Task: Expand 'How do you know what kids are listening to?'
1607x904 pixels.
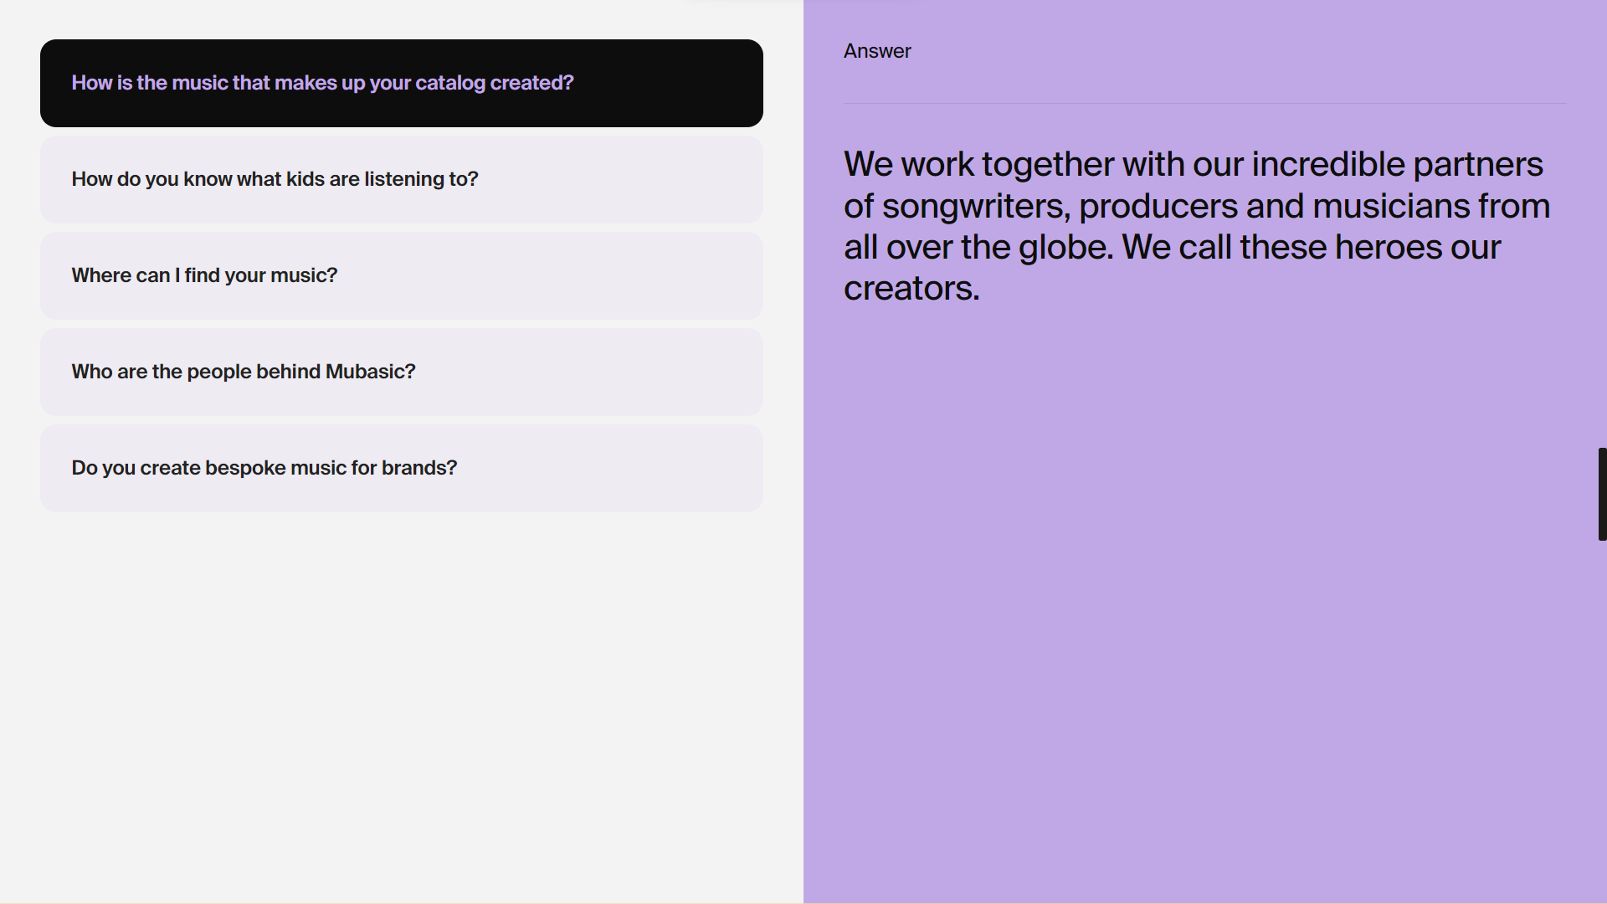Action: [402, 179]
